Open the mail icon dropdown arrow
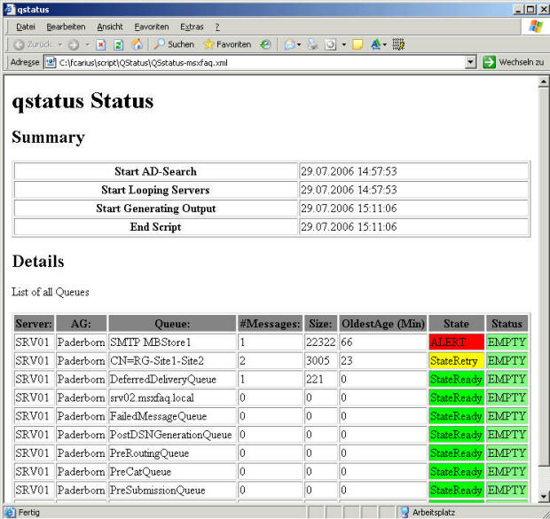Image resolution: width=550 pixels, height=519 pixels. click(299, 44)
